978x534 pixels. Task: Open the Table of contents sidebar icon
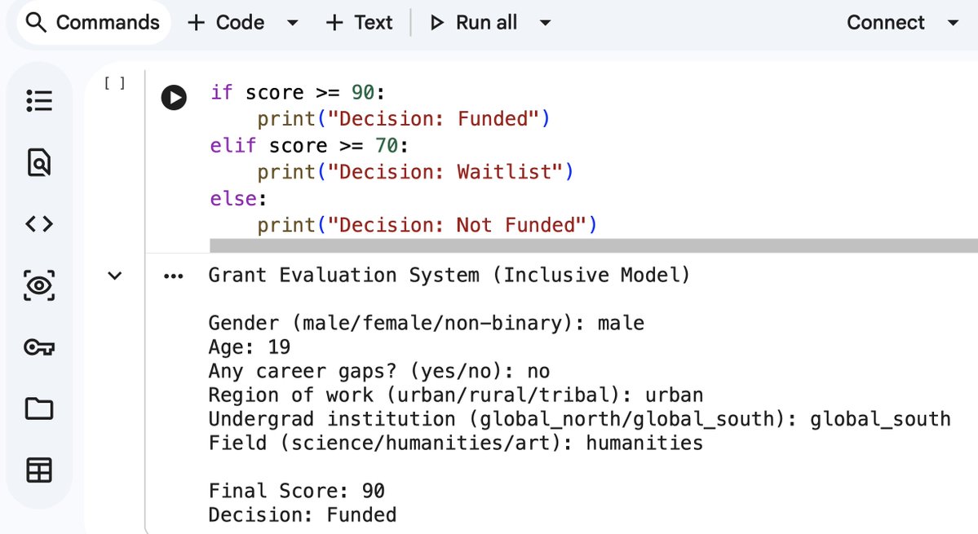(39, 100)
